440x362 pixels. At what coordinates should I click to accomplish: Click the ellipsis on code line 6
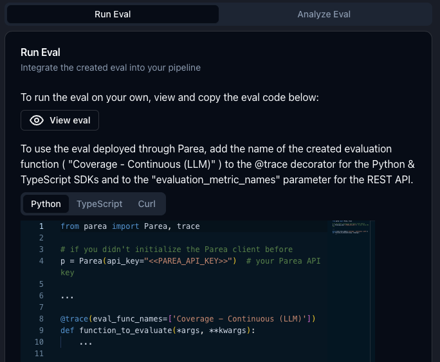point(67,297)
